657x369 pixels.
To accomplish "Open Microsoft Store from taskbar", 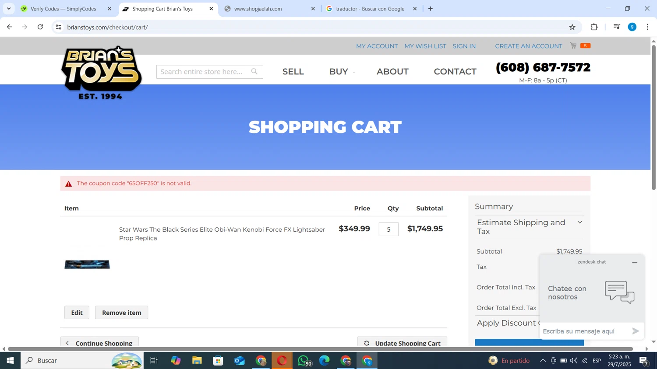I will pos(218,361).
